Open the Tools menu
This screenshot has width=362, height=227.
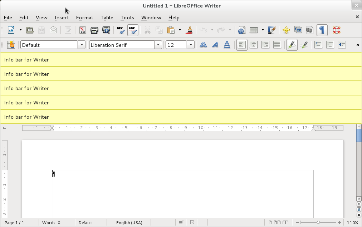[127, 18]
